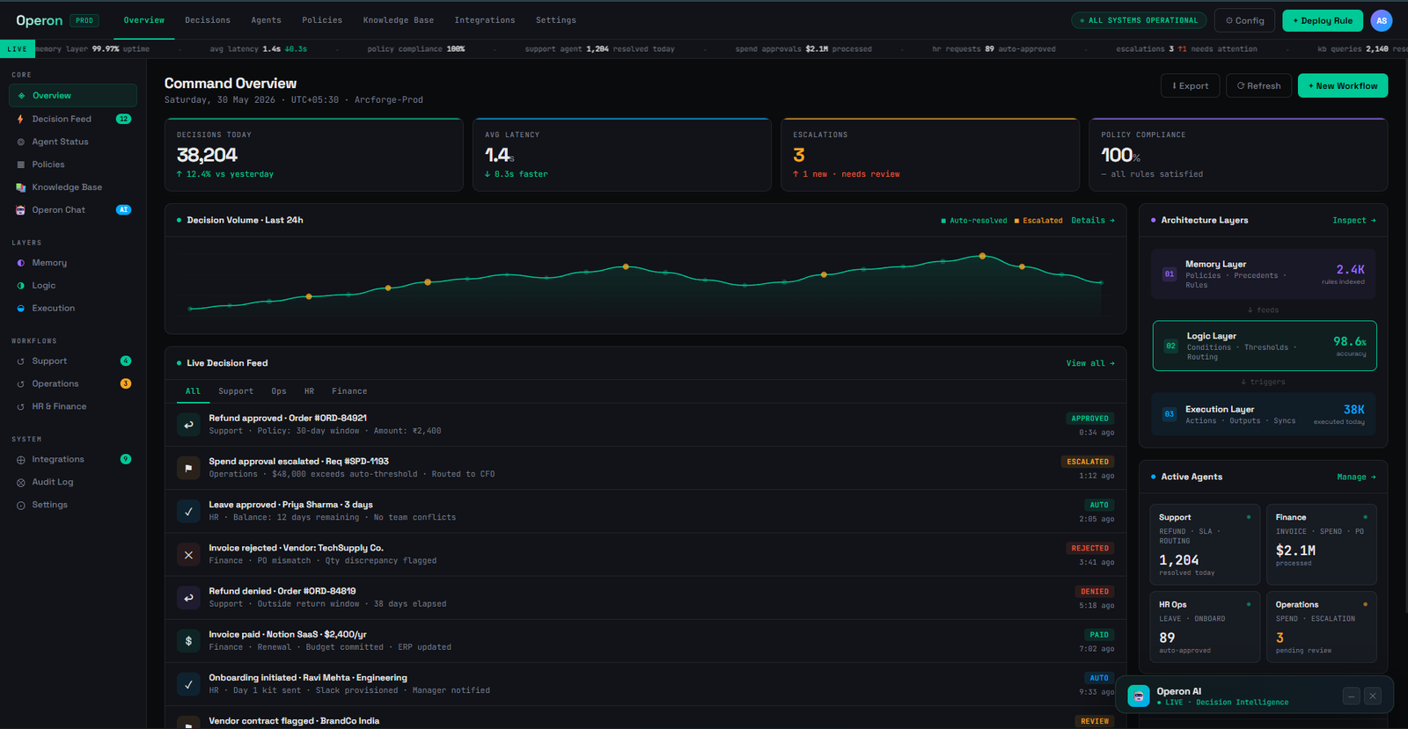Image resolution: width=1408 pixels, height=729 pixels.
Task: Open Details link on Decision Volume chart
Action: (x=1093, y=221)
